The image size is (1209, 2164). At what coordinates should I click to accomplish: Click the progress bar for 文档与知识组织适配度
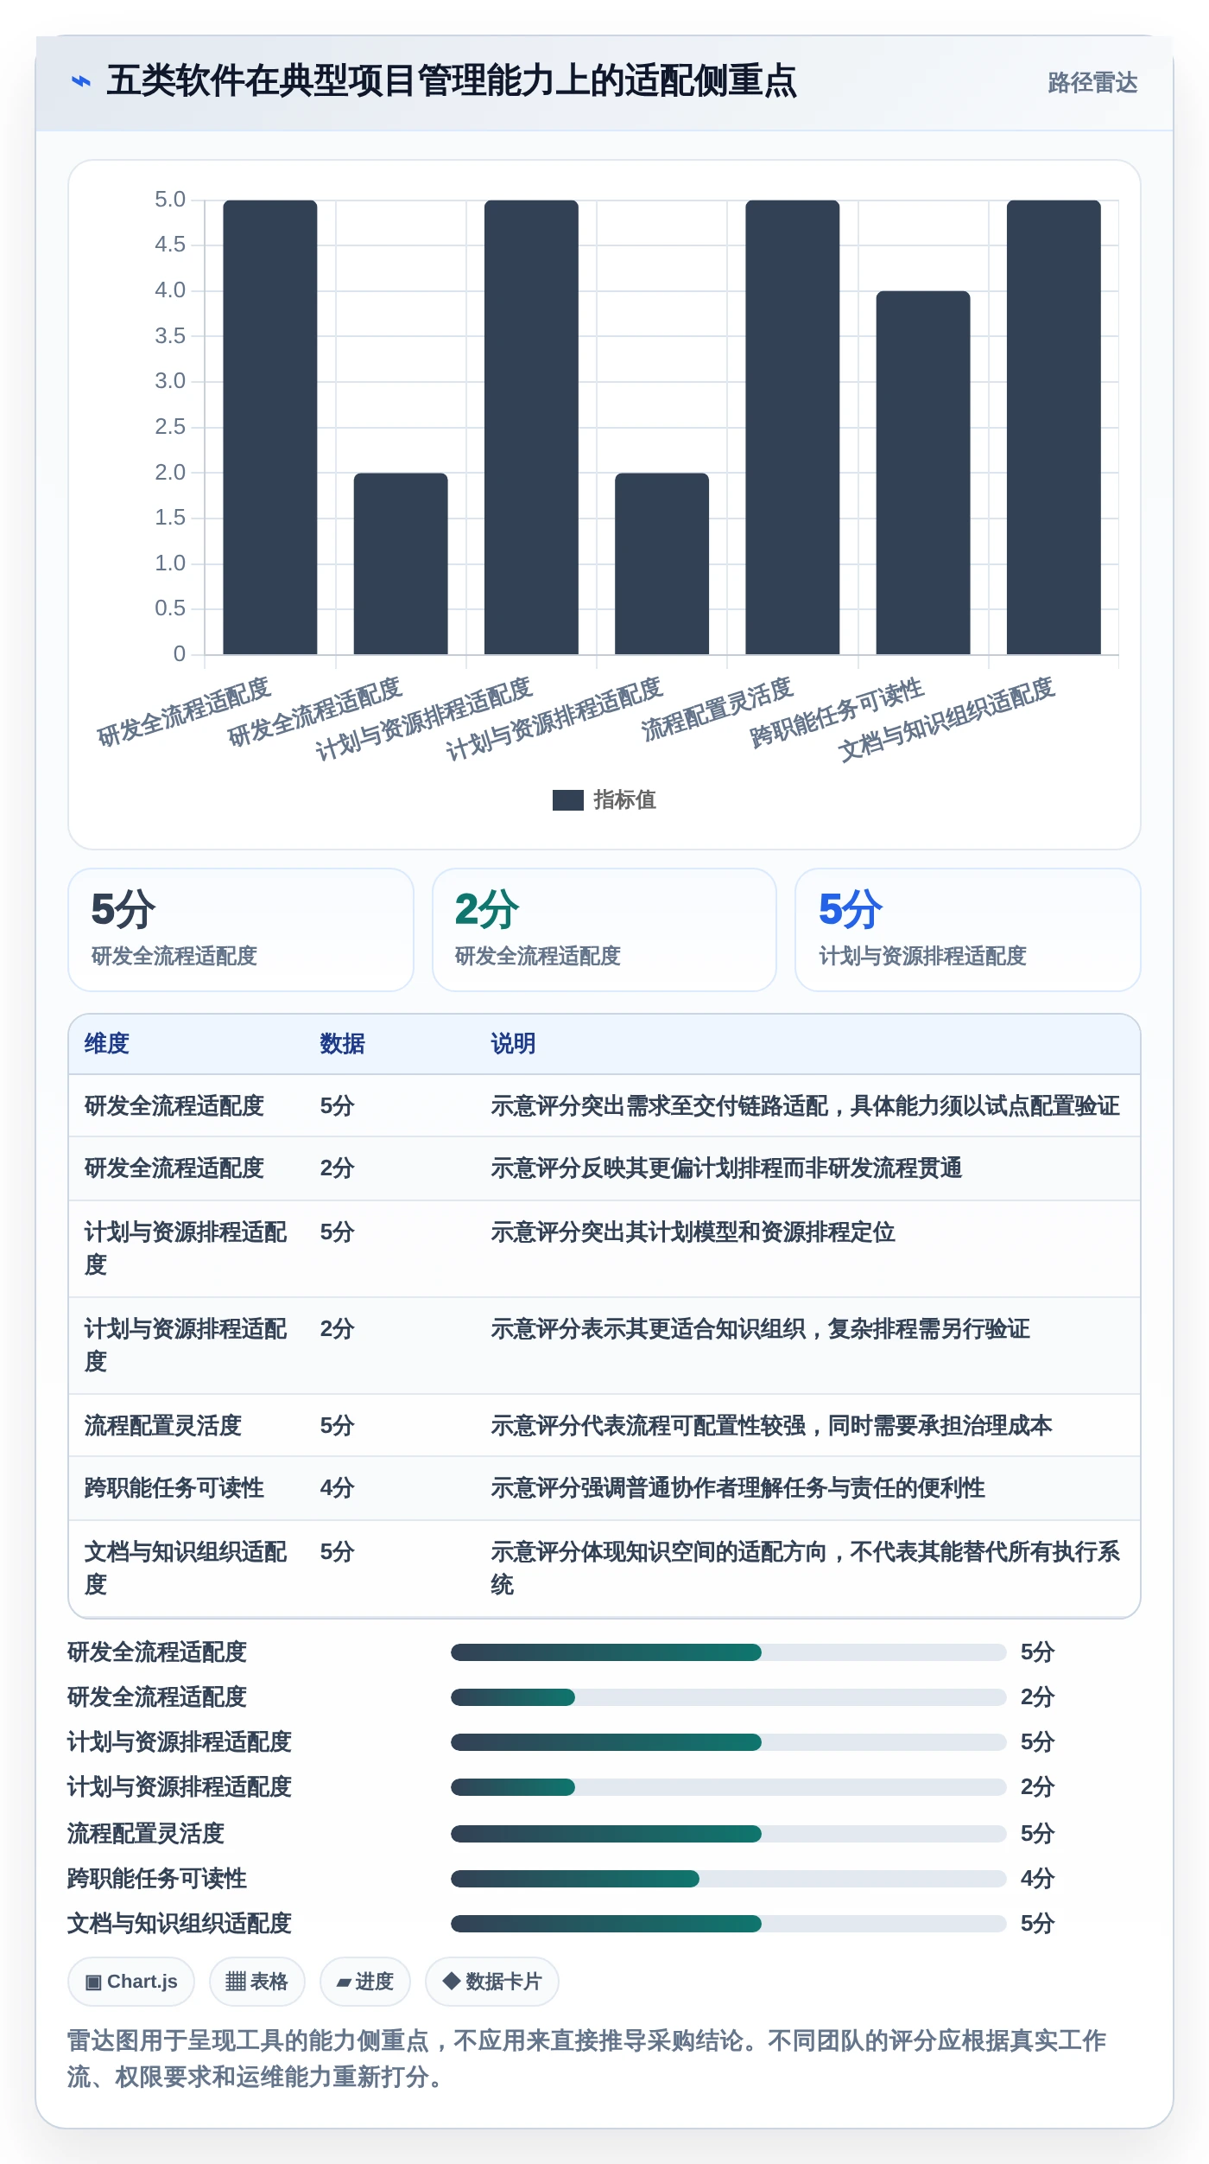click(729, 1924)
